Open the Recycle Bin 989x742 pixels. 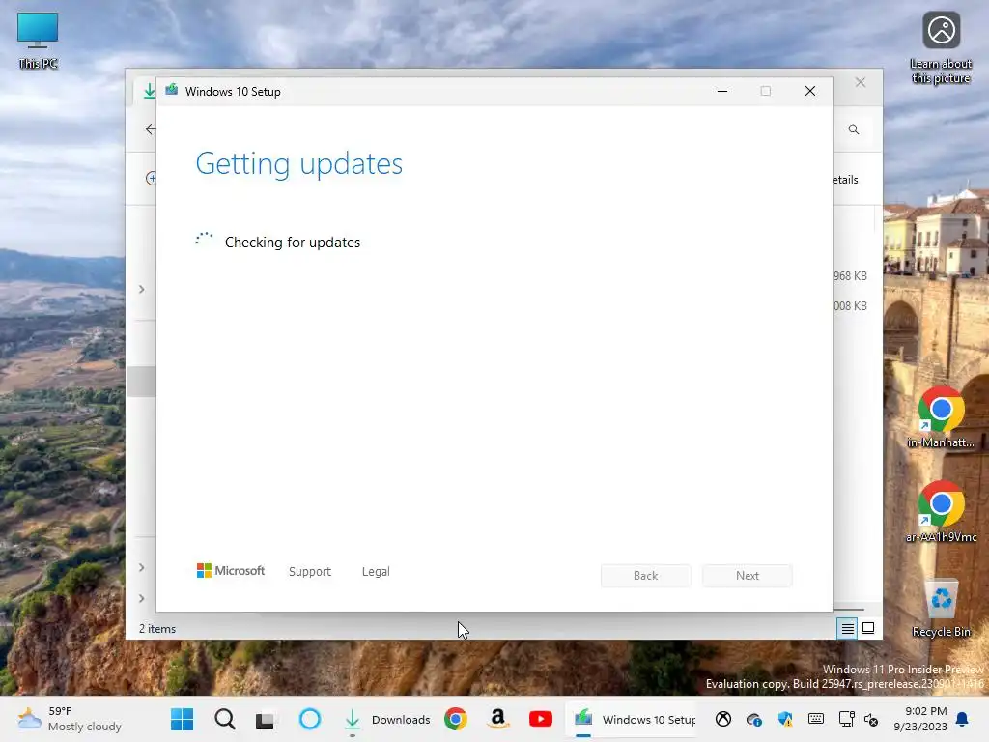(x=941, y=607)
